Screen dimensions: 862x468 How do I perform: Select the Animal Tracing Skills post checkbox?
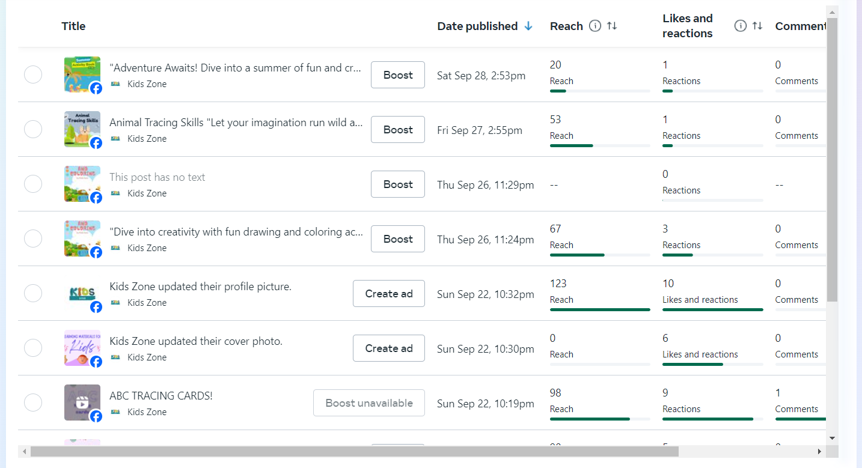click(x=33, y=130)
